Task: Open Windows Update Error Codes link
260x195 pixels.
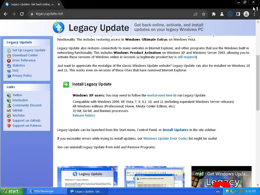Action: (166, 138)
